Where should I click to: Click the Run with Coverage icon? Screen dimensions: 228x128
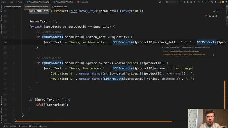(x=188, y=2)
